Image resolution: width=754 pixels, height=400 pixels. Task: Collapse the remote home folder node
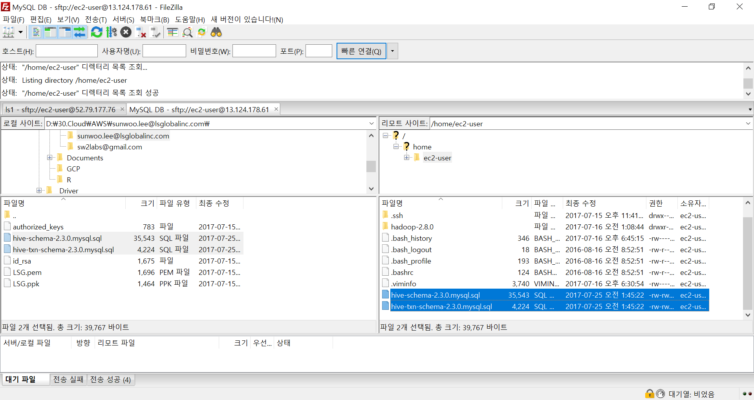click(396, 147)
